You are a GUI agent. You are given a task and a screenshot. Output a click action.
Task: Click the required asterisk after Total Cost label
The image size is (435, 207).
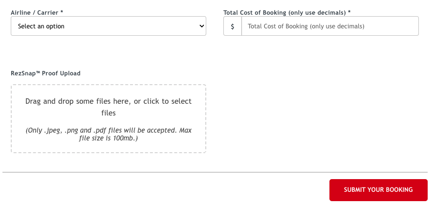point(349,12)
